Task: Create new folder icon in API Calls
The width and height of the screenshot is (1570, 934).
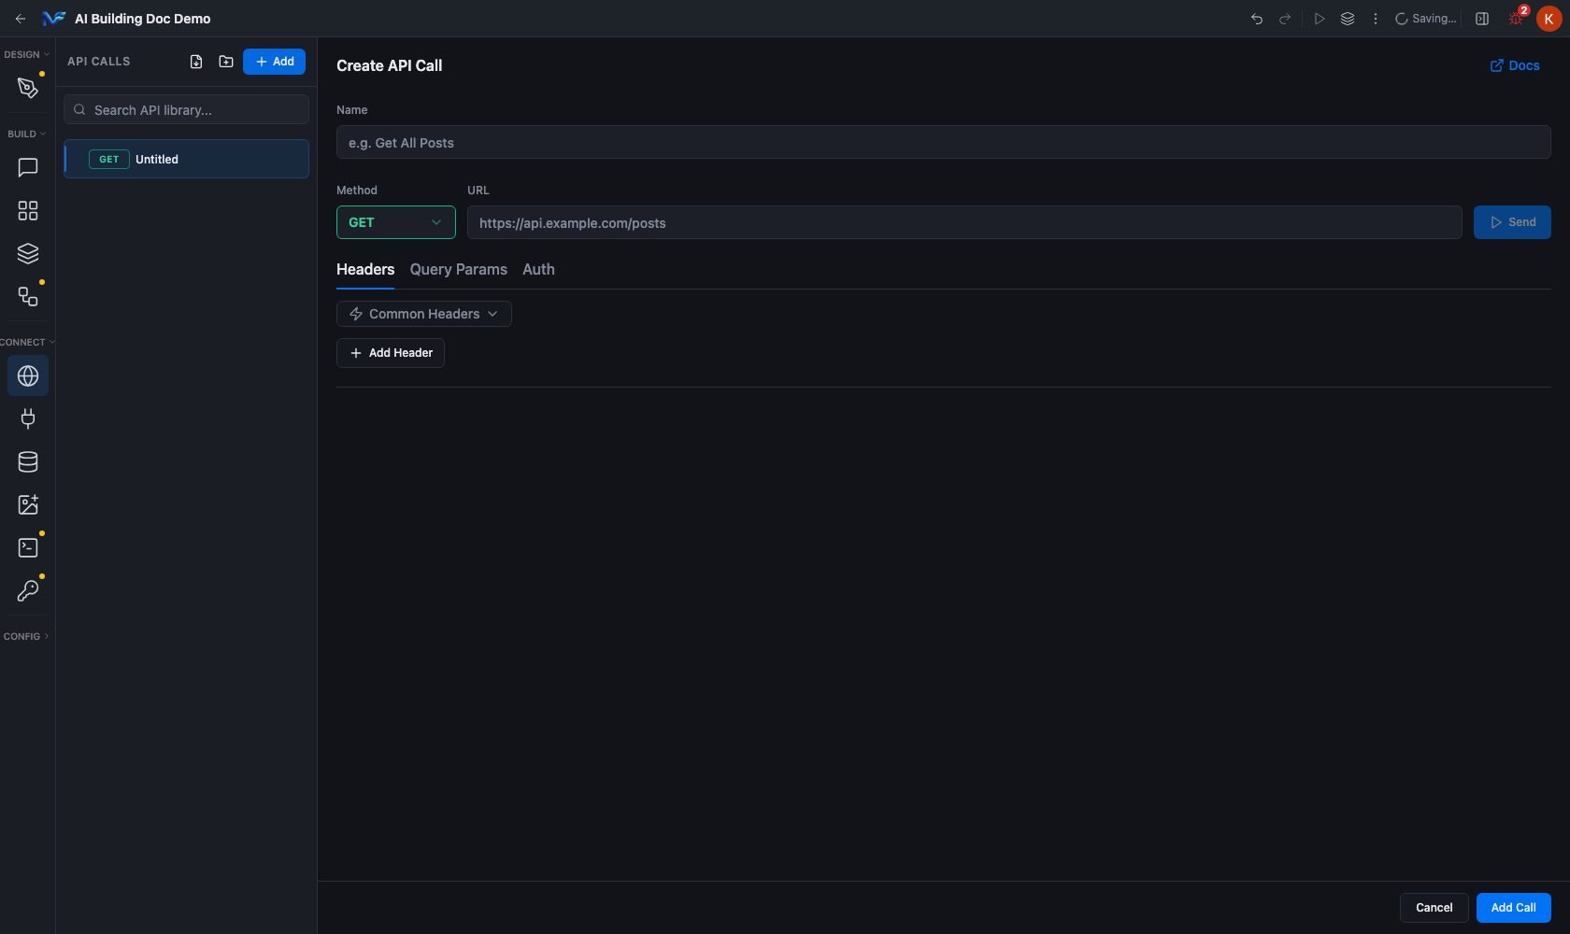Action: (226, 62)
